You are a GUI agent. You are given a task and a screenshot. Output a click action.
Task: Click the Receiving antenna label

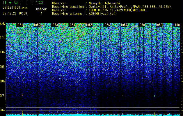click(x=67, y=14)
